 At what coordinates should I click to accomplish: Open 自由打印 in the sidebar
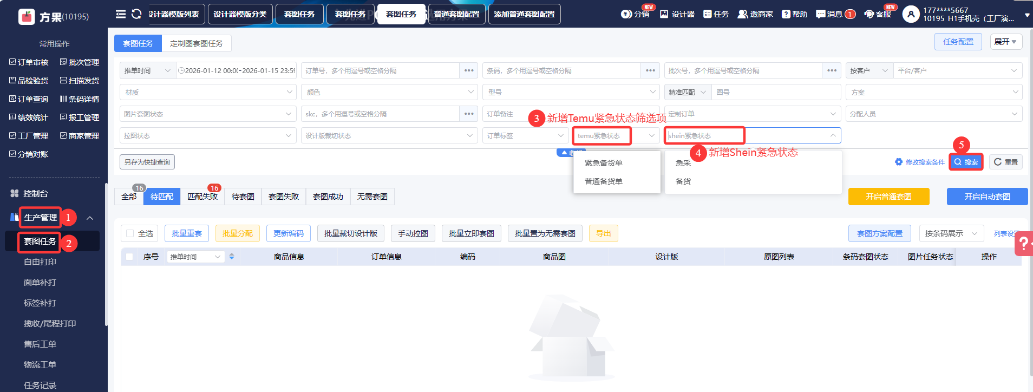click(x=40, y=262)
